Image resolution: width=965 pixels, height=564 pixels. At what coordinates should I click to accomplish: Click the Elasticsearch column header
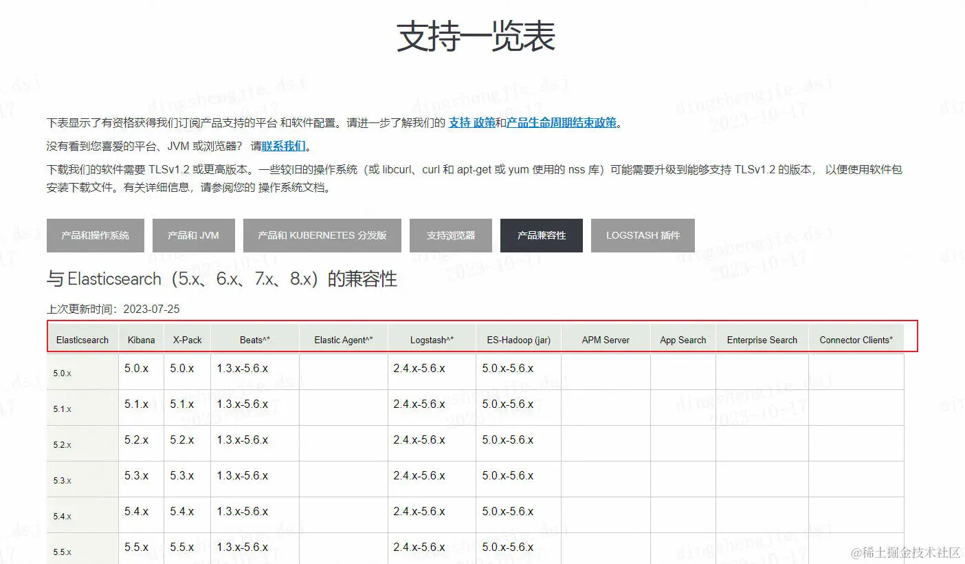(82, 340)
